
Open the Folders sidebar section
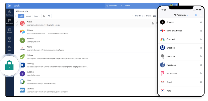10,31
